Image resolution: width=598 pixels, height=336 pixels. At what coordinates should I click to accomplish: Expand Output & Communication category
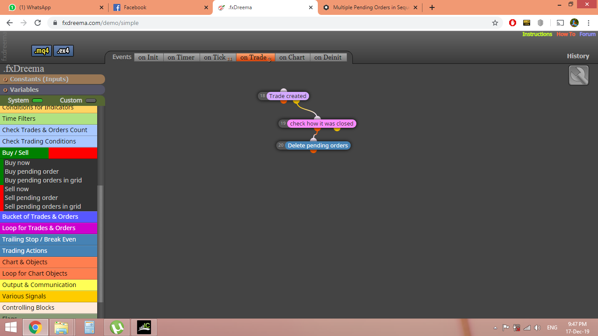[x=49, y=285]
